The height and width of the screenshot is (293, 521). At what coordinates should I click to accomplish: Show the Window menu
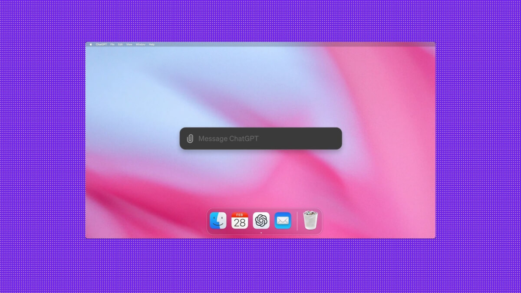(x=141, y=44)
